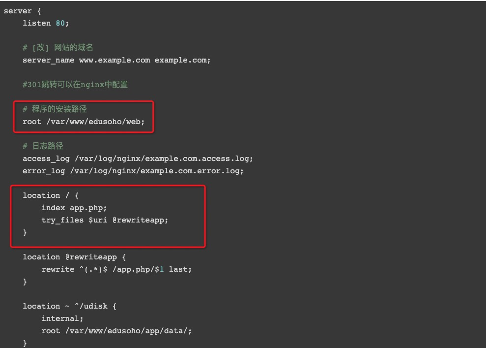
Task: Select the 网站的域名 comment line
Action: tap(57, 47)
